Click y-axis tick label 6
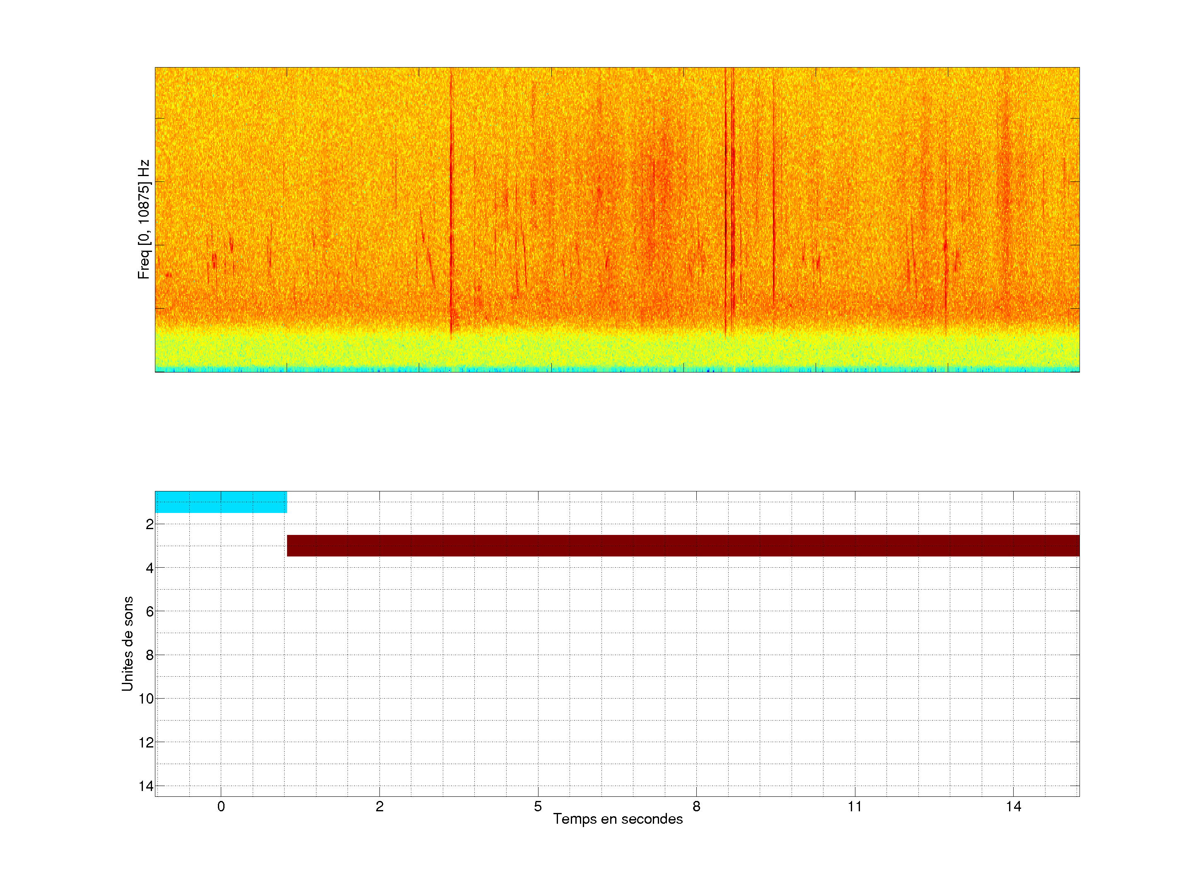Image resolution: width=1193 pixels, height=895 pixels. coord(150,611)
